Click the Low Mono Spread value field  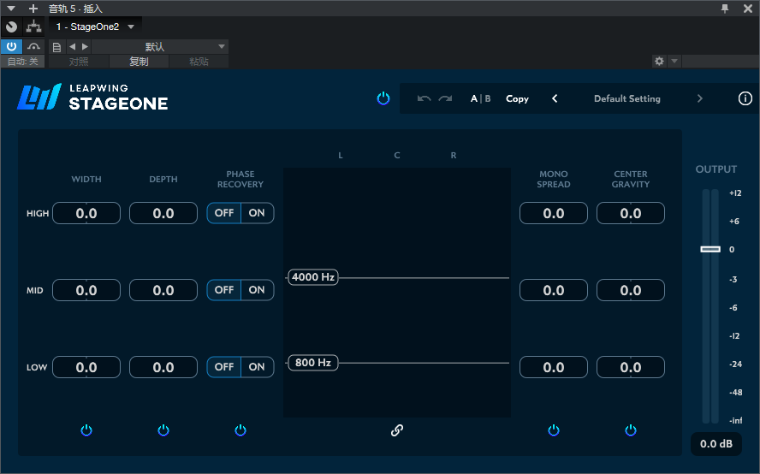(x=554, y=367)
